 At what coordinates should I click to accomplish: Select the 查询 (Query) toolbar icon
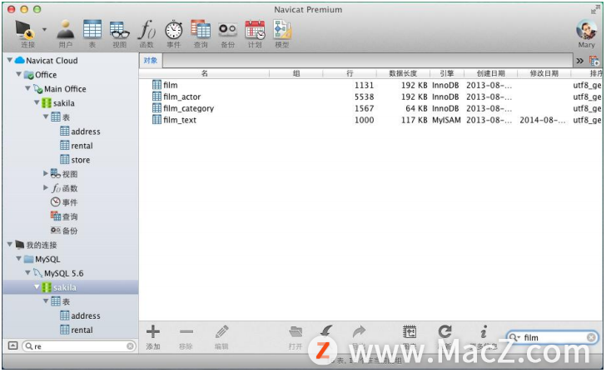coord(201,30)
